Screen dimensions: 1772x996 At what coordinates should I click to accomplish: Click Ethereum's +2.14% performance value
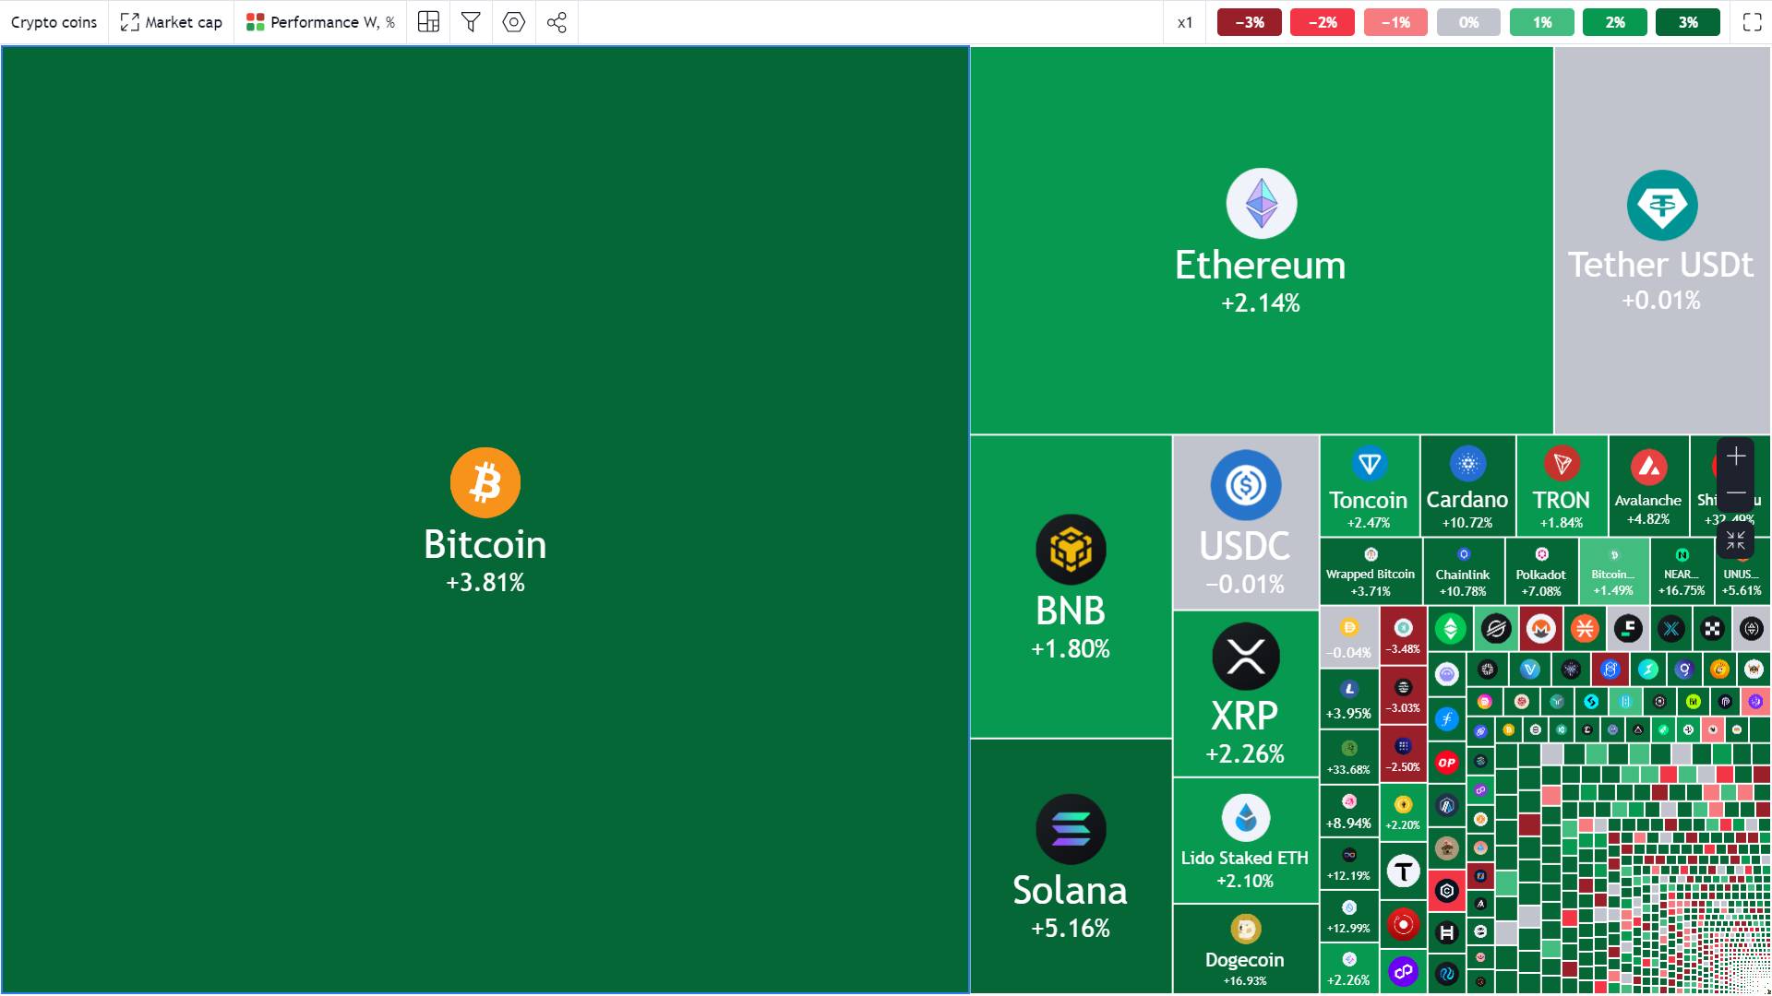pyautogui.click(x=1261, y=303)
